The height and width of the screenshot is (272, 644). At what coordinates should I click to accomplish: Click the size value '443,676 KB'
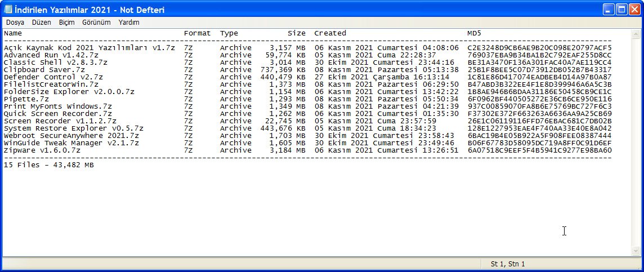click(283, 128)
